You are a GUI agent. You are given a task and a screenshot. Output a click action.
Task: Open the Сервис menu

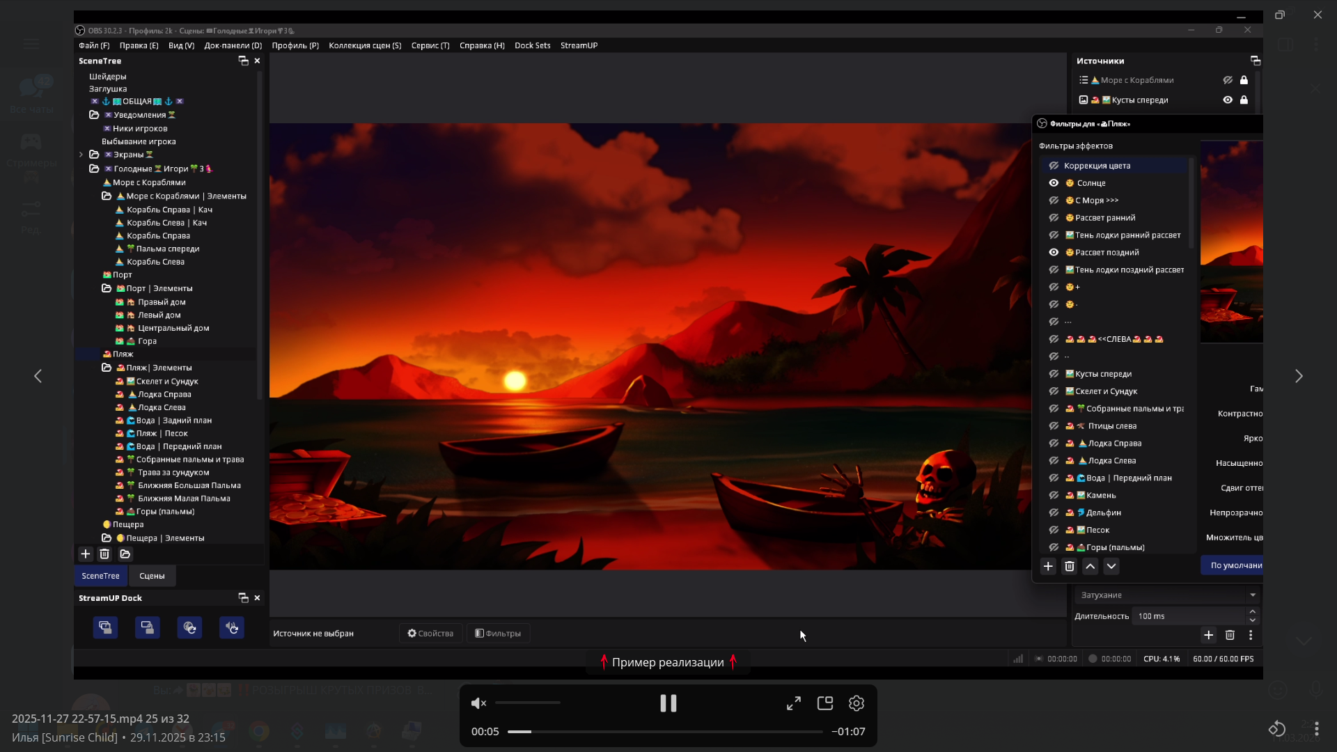430,45
